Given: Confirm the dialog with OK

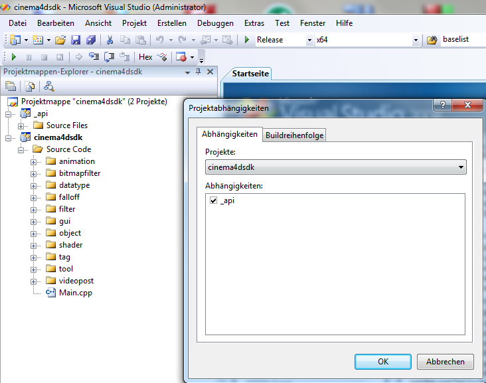Looking at the screenshot, I should point(383,362).
